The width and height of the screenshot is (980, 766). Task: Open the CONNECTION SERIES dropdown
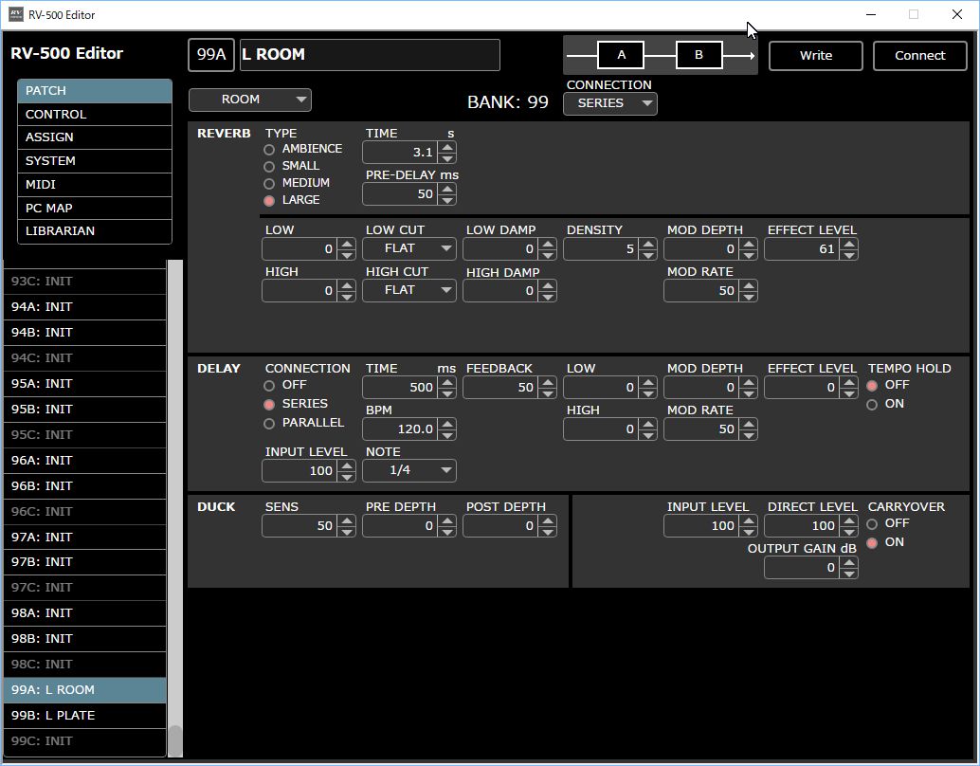click(x=610, y=103)
